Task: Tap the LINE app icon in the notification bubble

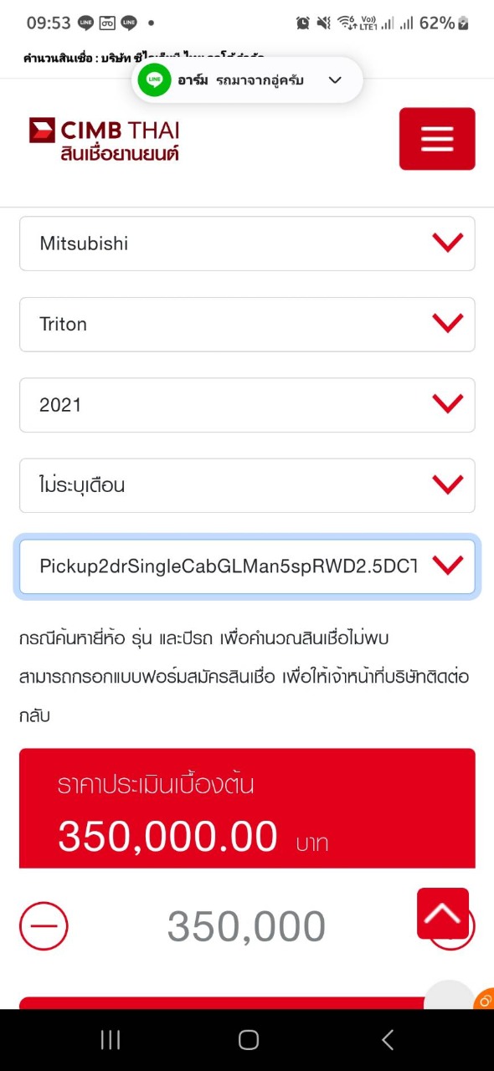Action: tap(154, 80)
